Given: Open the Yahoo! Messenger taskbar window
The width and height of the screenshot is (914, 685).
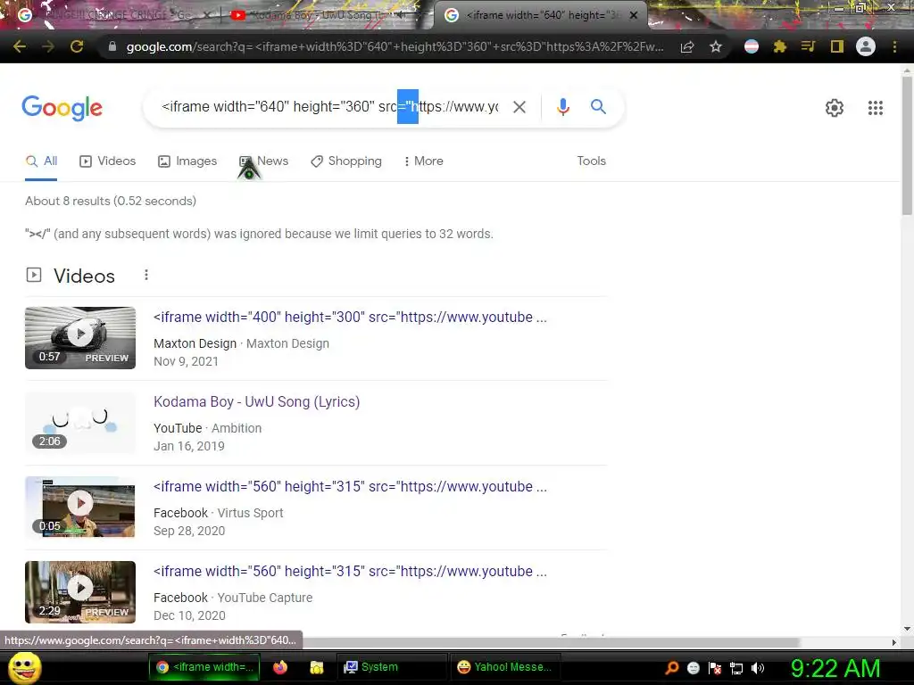Looking at the screenshot, I should click(x=504, y=667).
